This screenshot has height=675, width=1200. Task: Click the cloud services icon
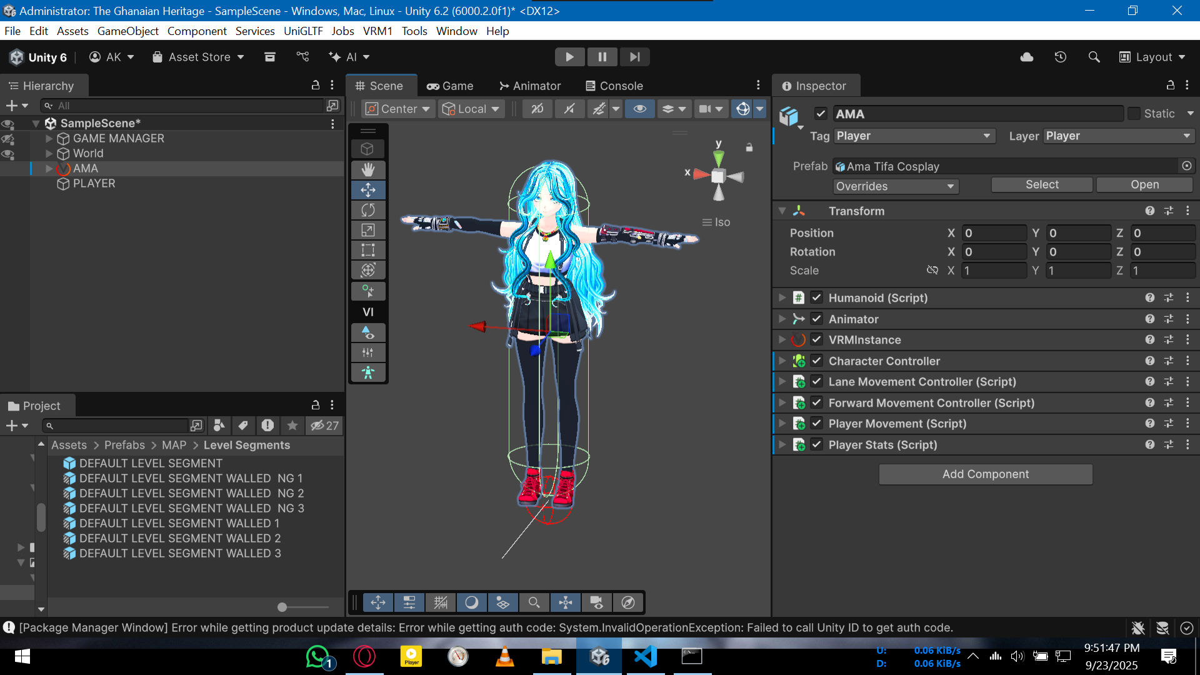1027,57
